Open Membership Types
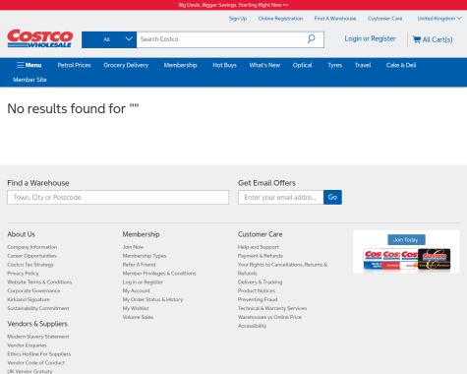This screenshot has width=467, height=374. tap(145, 256)
